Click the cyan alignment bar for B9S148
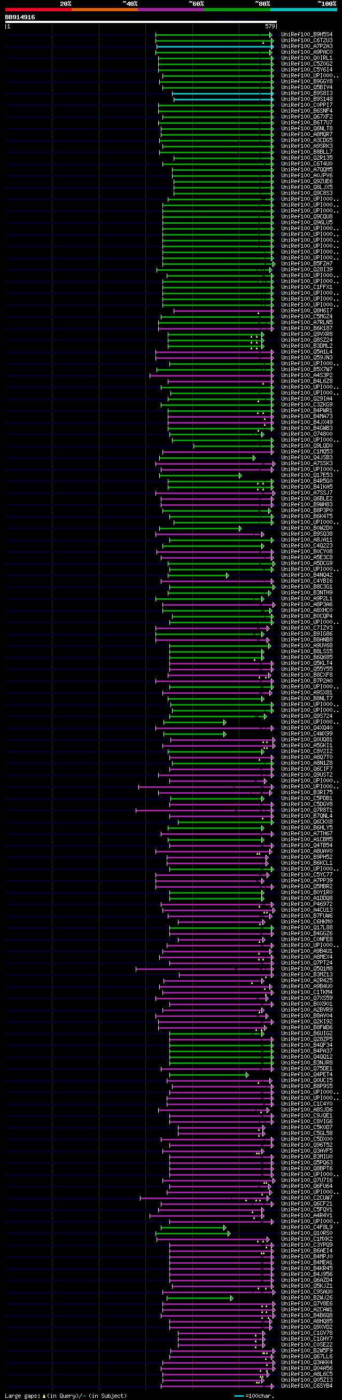 click(x=223, y=99)
